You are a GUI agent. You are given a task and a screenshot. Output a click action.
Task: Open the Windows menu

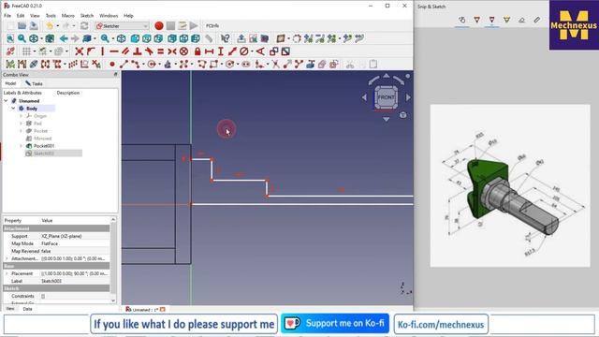tap(109, 16)
